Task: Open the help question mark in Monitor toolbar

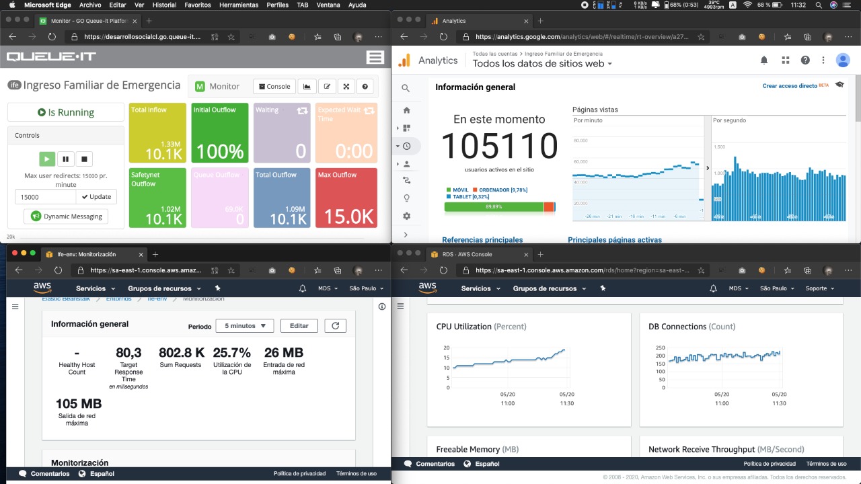Action: coord(365,86)
